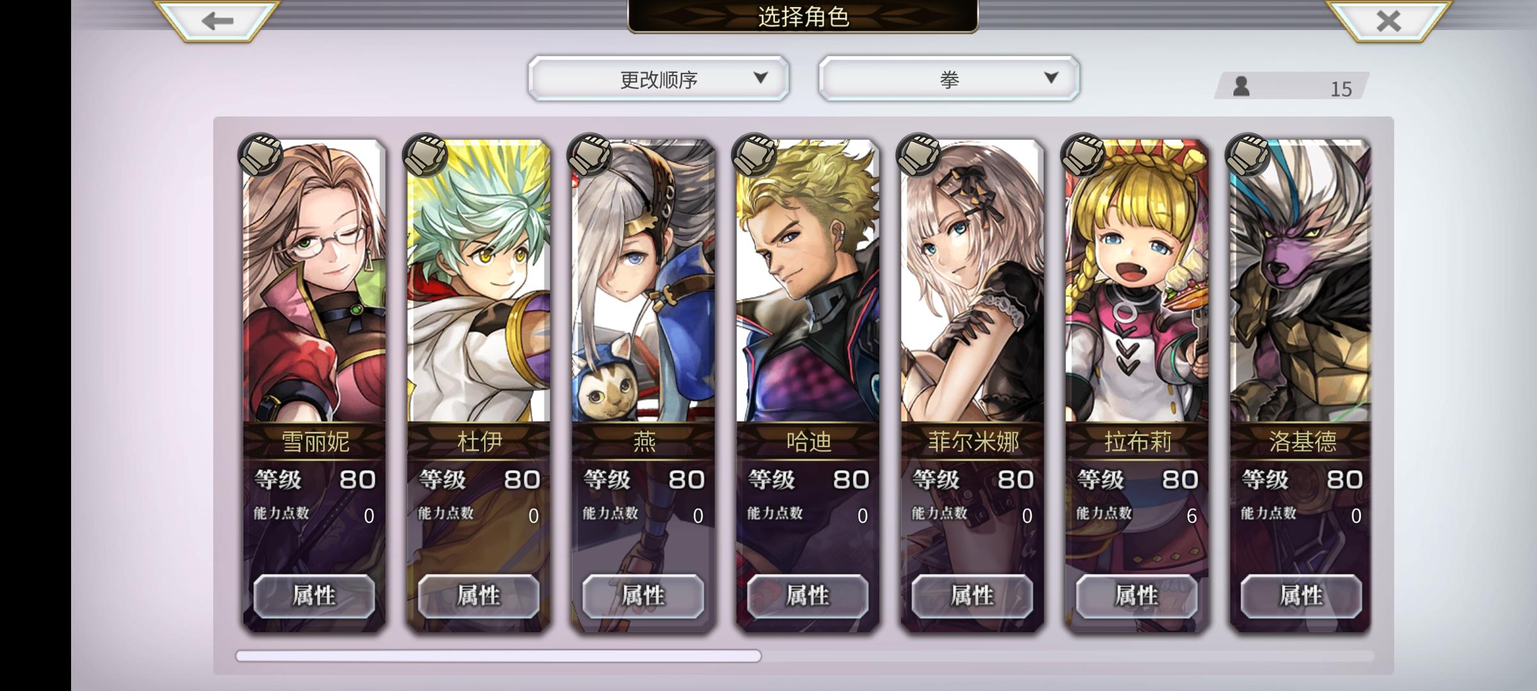Click the fist icon on 洛基德's card
This screenshot has height=691, width=1537.
[1248, 155]
